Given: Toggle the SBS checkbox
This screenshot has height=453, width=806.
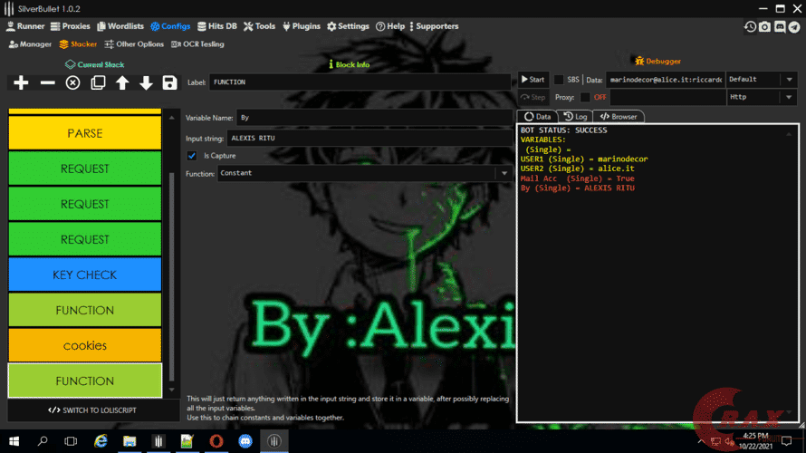Looking at the screenshot, I should (559, 80).
